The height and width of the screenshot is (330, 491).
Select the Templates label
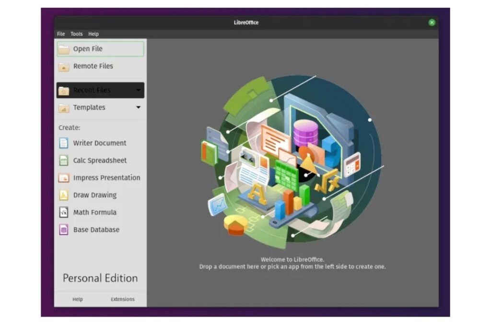tap(89, 107)
